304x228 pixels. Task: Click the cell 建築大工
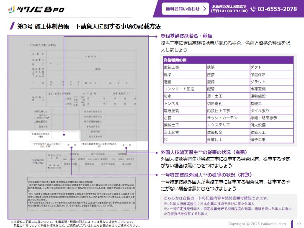pyautogui.click(x=272, y=132)
